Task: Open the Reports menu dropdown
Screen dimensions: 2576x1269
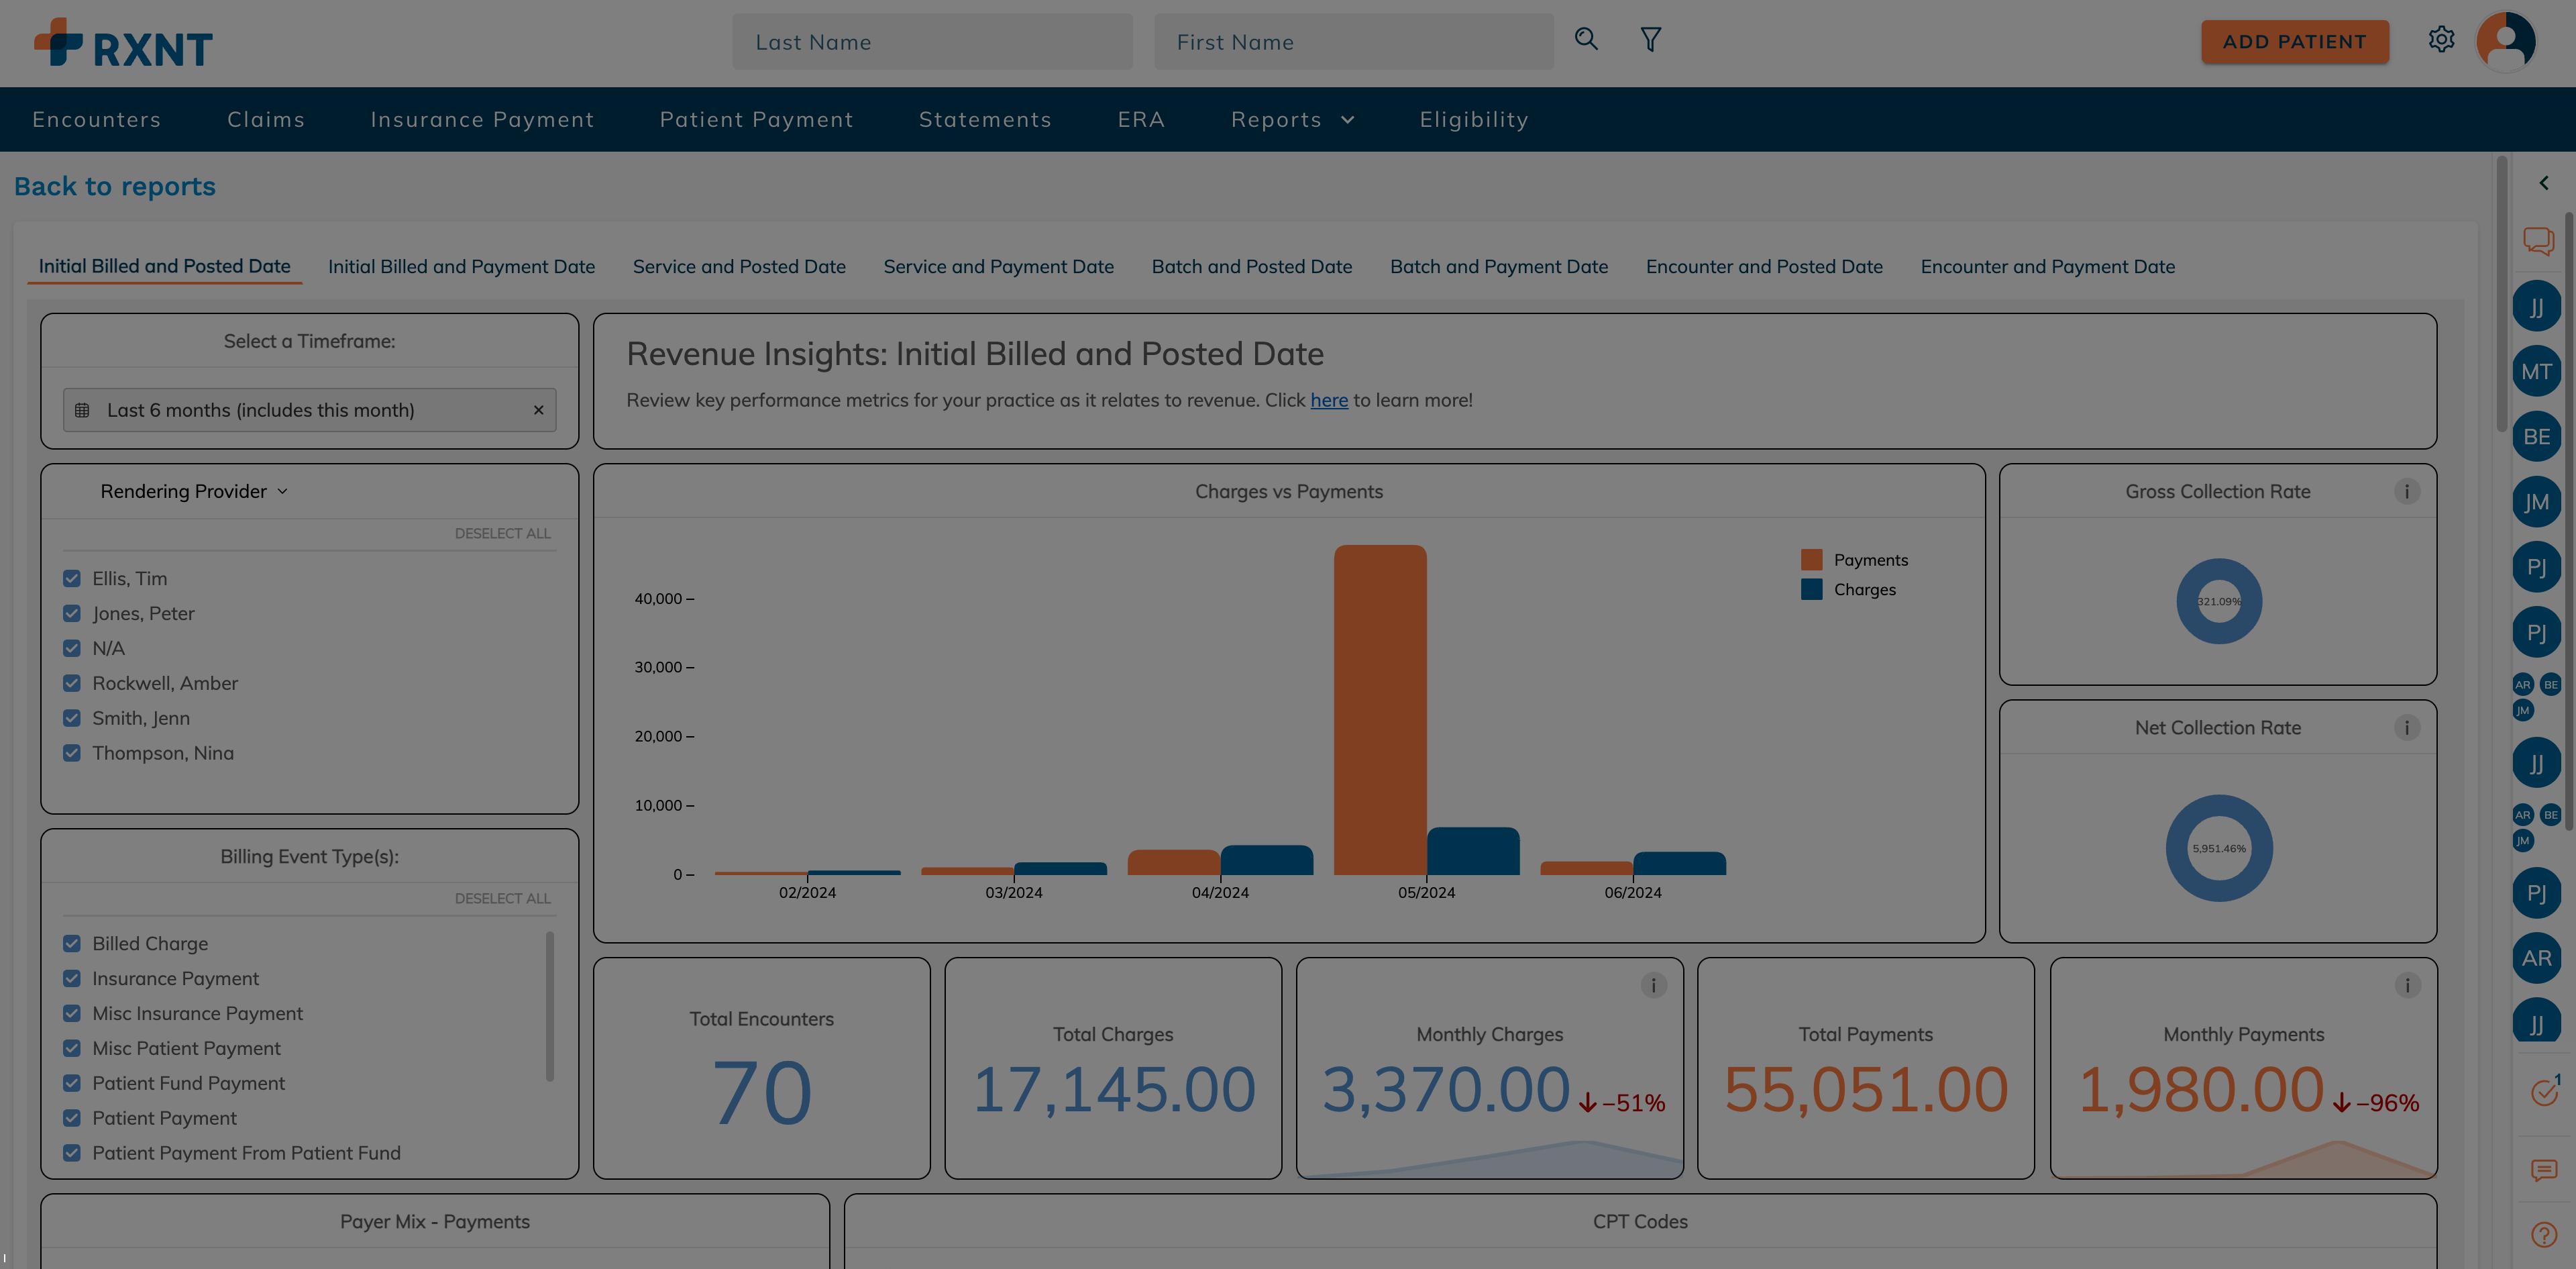Action: 1292,120
